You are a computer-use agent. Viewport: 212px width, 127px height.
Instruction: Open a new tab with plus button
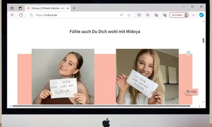74,8
